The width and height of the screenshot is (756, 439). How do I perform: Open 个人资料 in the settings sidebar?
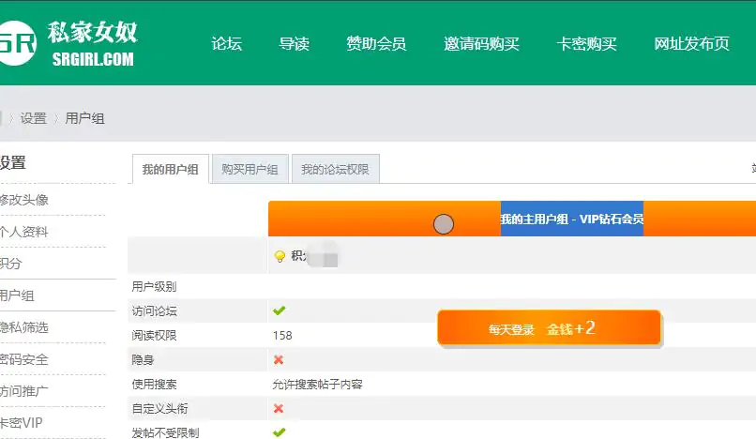pyautogui.click(x=24, y=232)
